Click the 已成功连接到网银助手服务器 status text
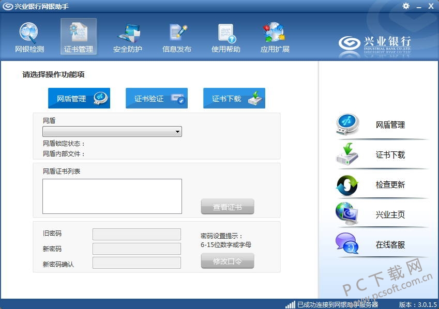The image size is (439, 309). tap(338, 304)
